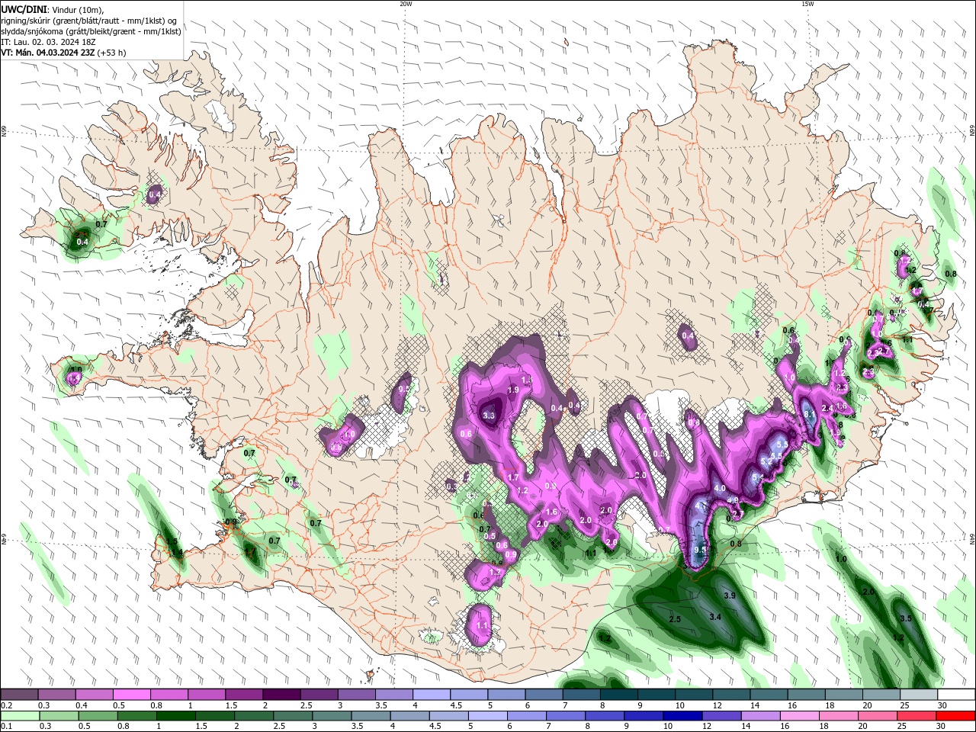Pick the 14 swatch in the upper snow scale
Viewport: 976px width, 732px height.
pos(769,695)
